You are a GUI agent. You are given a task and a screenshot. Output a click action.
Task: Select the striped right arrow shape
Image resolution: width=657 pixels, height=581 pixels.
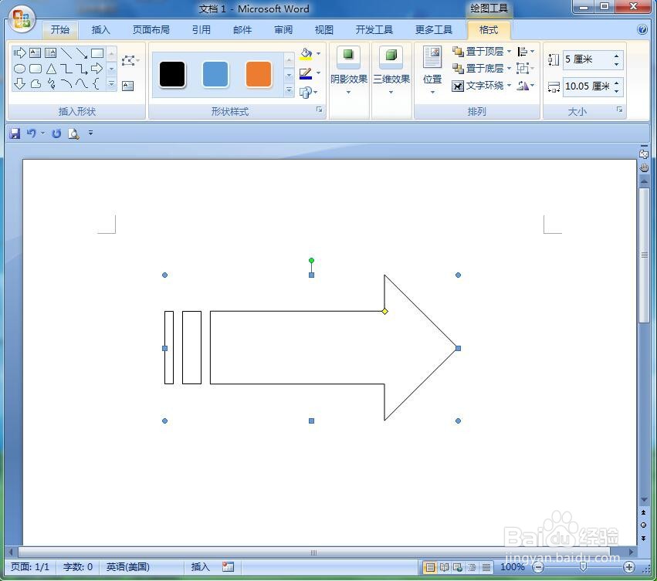point(20,53)
